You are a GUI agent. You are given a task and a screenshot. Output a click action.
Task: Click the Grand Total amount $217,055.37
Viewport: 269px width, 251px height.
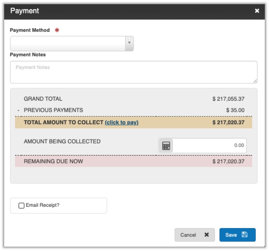click(228, 99)
